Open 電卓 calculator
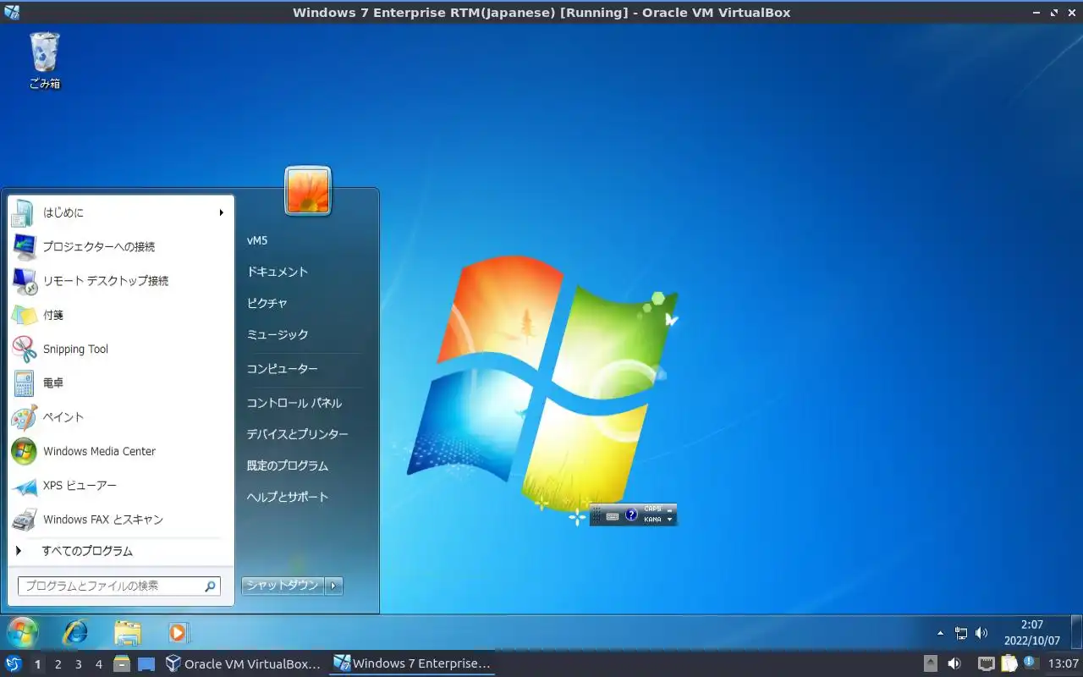This screenshot has height=677, width=1083. coord(120,383)
